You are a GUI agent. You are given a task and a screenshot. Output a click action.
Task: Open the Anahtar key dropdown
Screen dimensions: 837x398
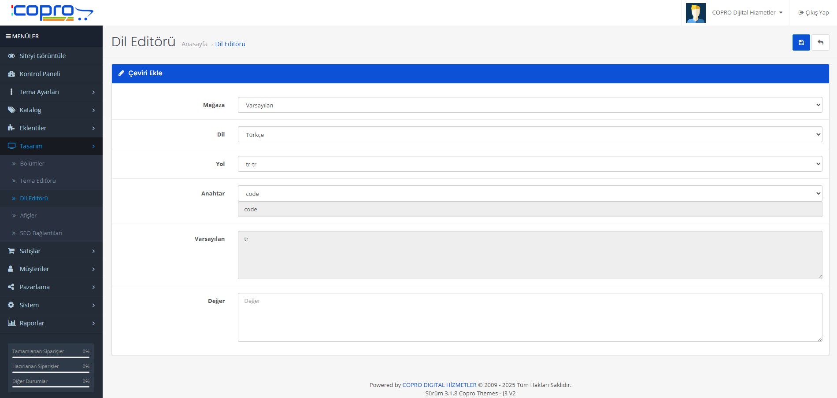[530, 194]
